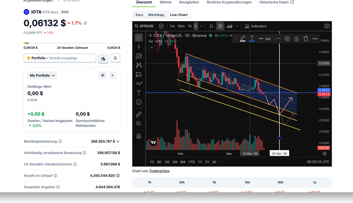Open the emoji/icons tool
Screen dimensions: 353x203
[x=139, y=102]
